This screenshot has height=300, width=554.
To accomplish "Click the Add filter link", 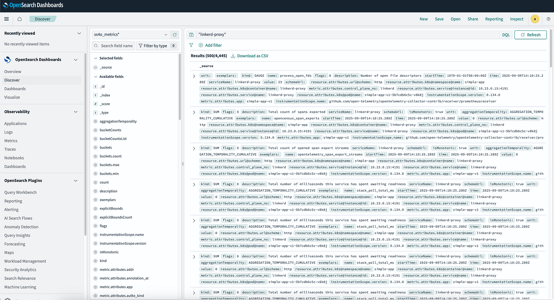I will tap(213, 45).
